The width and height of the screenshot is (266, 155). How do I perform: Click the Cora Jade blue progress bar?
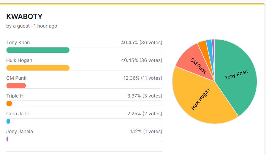click(8, 121)
